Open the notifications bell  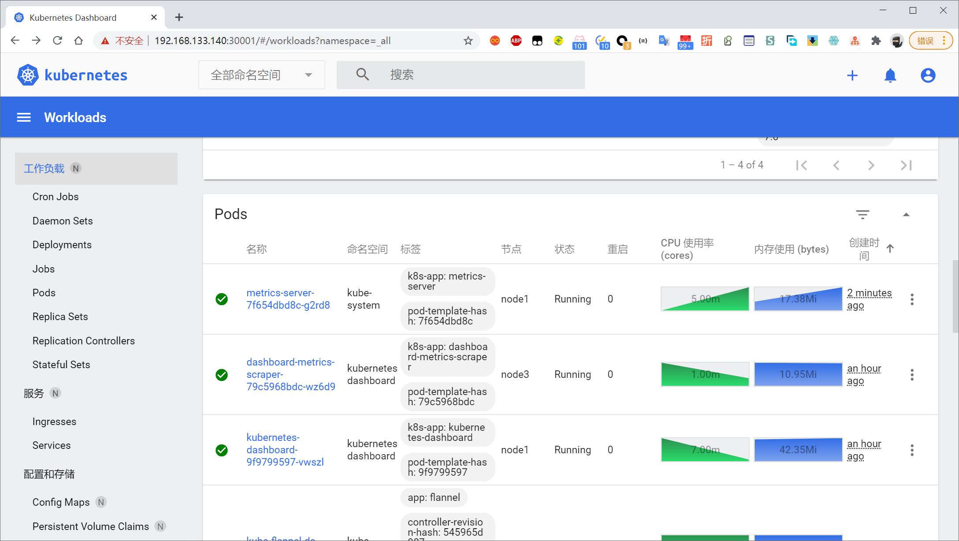pos(890,75)
